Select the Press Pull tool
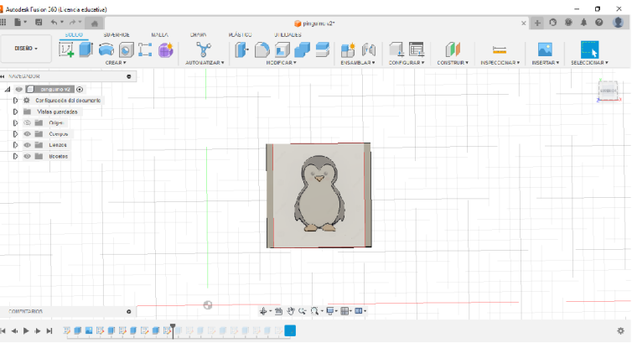 tap(242, 49)
